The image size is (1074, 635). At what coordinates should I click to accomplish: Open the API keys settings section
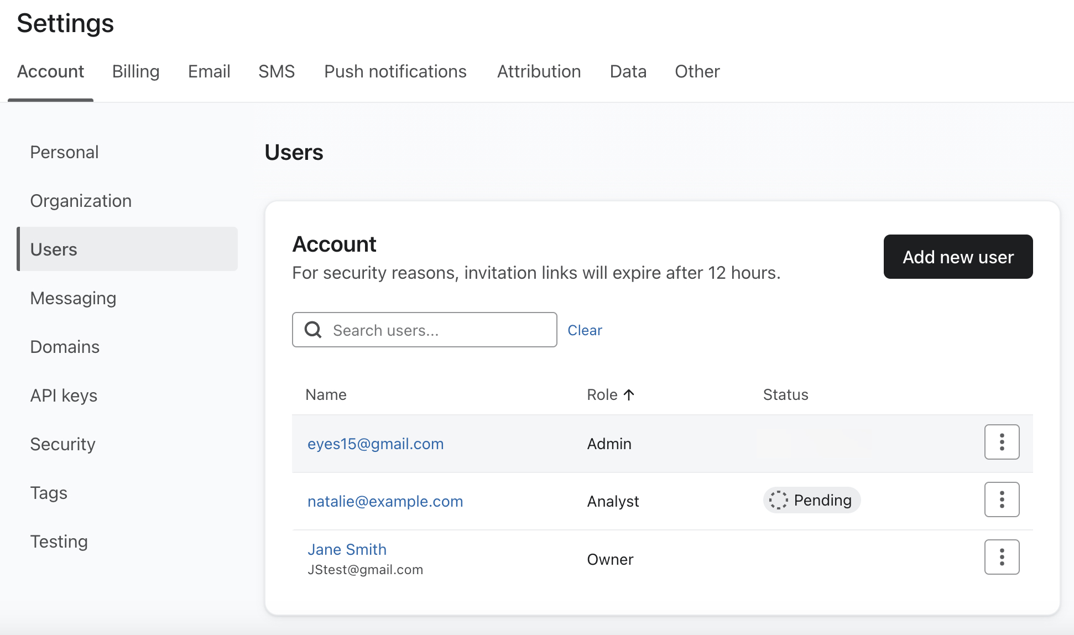point(64,394)
